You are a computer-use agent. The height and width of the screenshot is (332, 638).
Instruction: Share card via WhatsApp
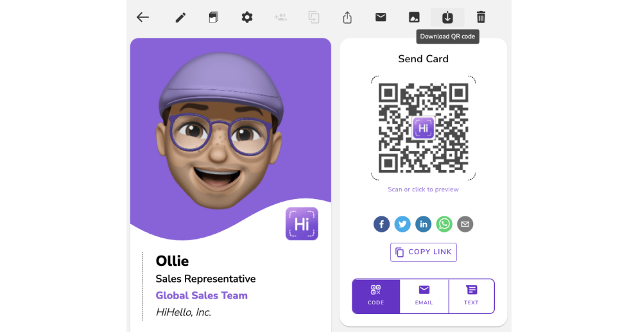point(444,224)
